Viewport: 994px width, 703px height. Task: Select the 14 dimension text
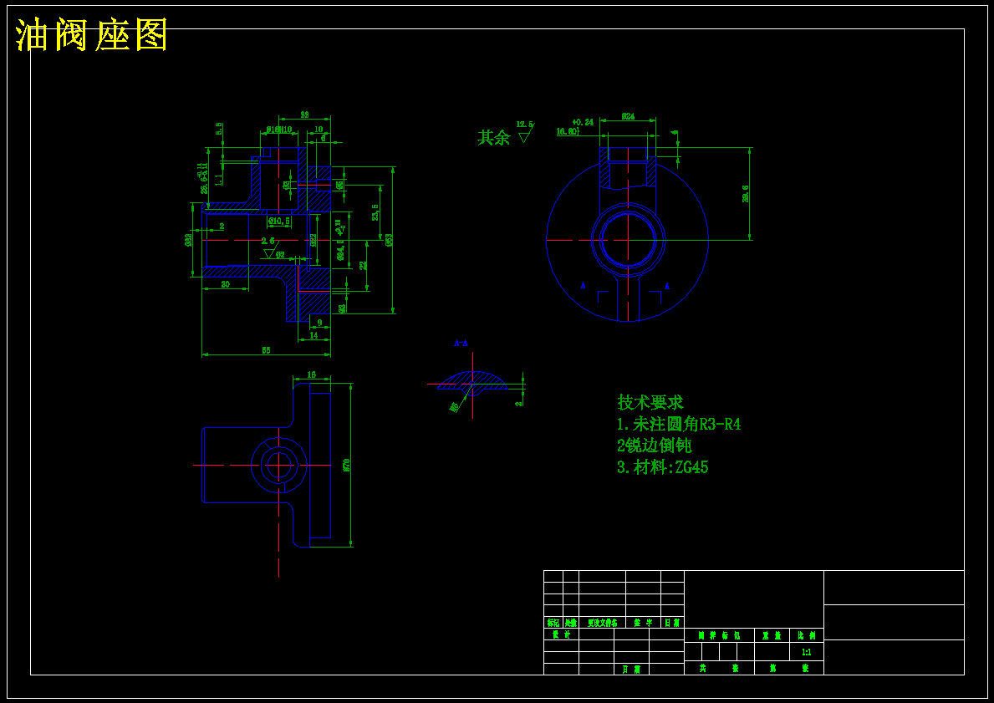(313, 336)
